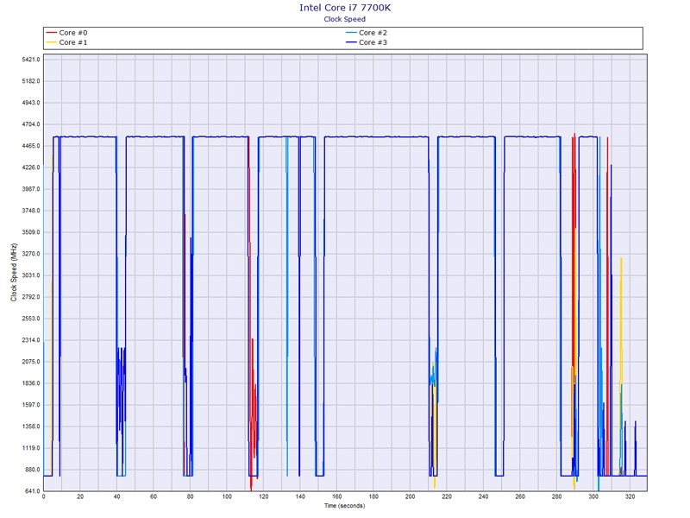Click the Intel Core i7 7700K chart title
The height and width of the screenshot is (518, 690).
[x=344, y=8]
